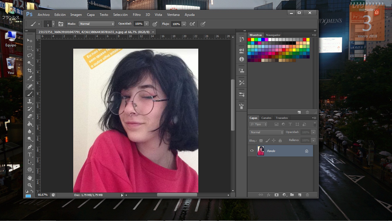Open the Opacidad slider dropdown in options bar
Screen dimensions: 392x221
[146, 24]
